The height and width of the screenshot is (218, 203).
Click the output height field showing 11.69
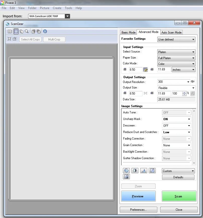164,94
